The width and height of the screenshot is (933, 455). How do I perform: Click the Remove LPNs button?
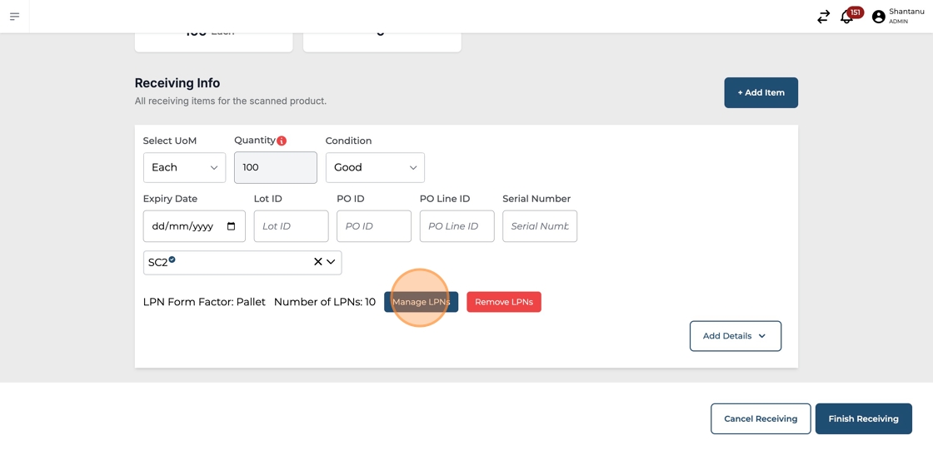click(503, 302)
